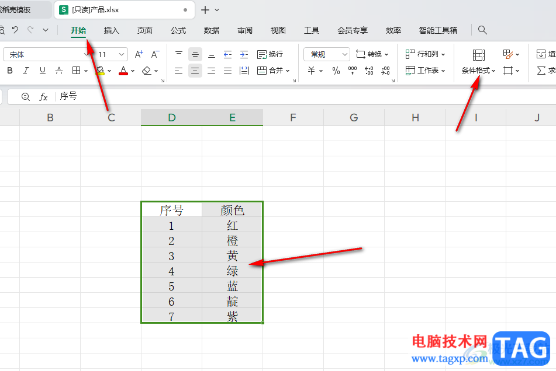The height and width of the screenshot is (371, 556).
Task: Click the table style icon
Action: (508, 54)
